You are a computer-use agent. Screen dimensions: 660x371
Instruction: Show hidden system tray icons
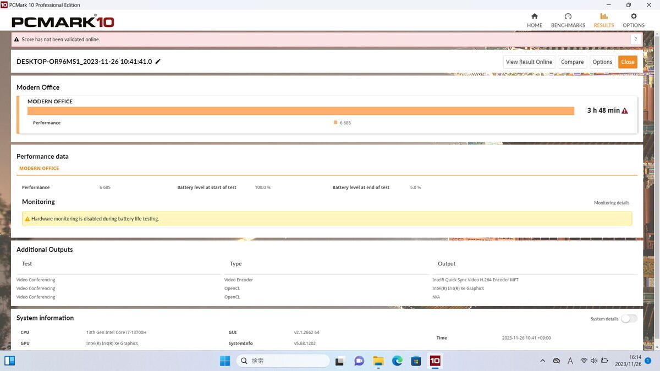(542, 361)
